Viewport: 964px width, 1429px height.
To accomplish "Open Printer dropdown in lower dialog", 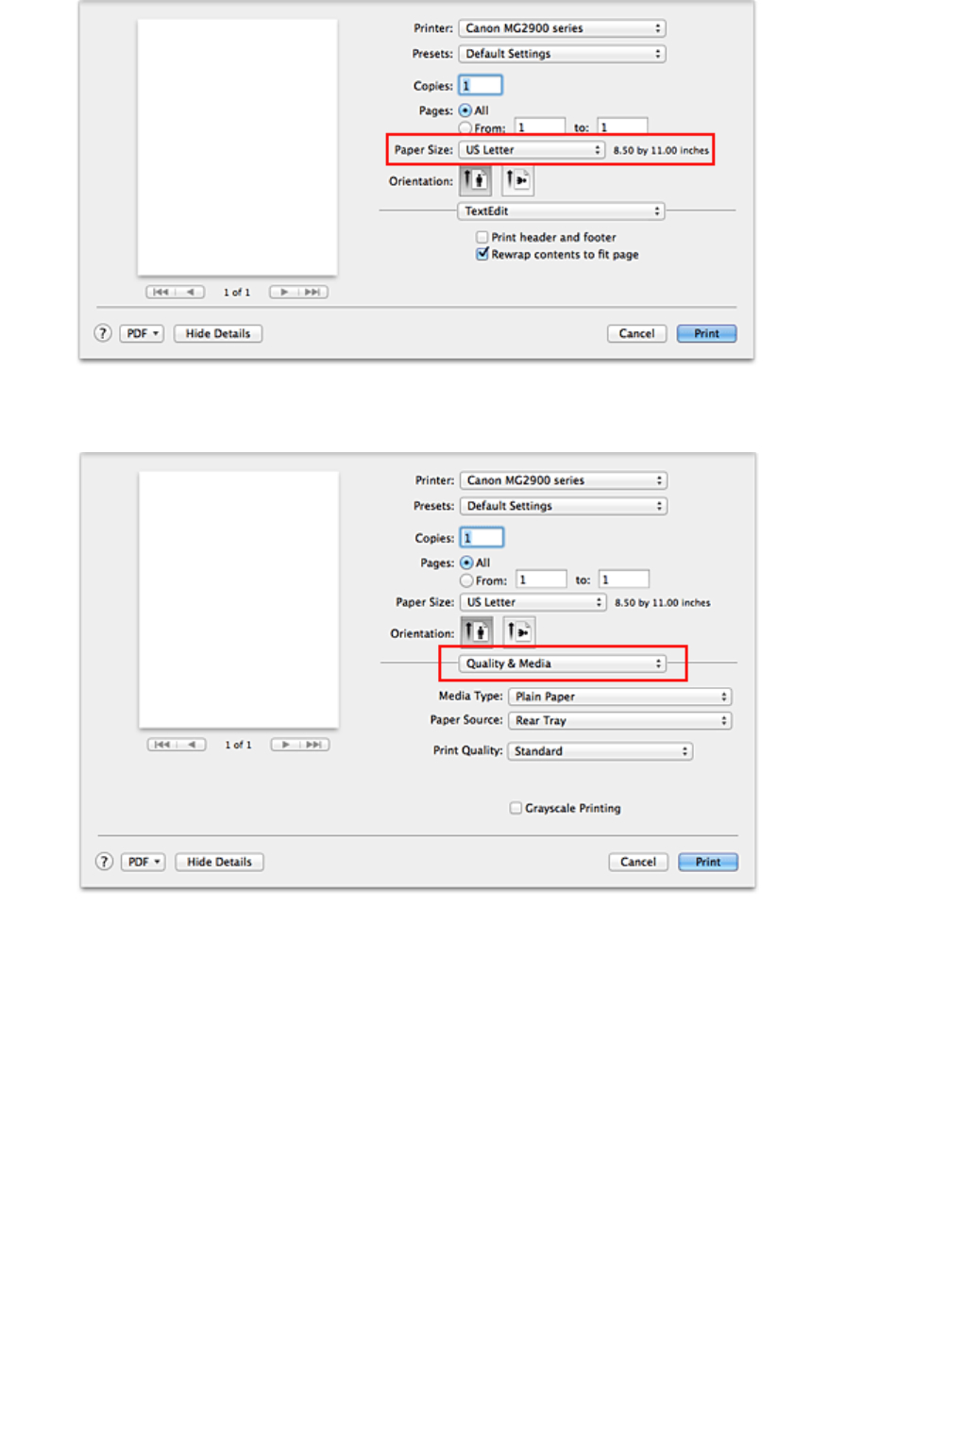I will point(564,480).
